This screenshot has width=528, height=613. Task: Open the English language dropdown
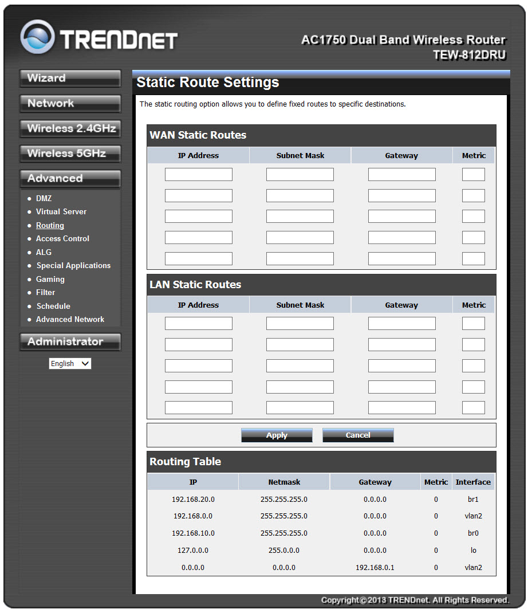[70, 364]
